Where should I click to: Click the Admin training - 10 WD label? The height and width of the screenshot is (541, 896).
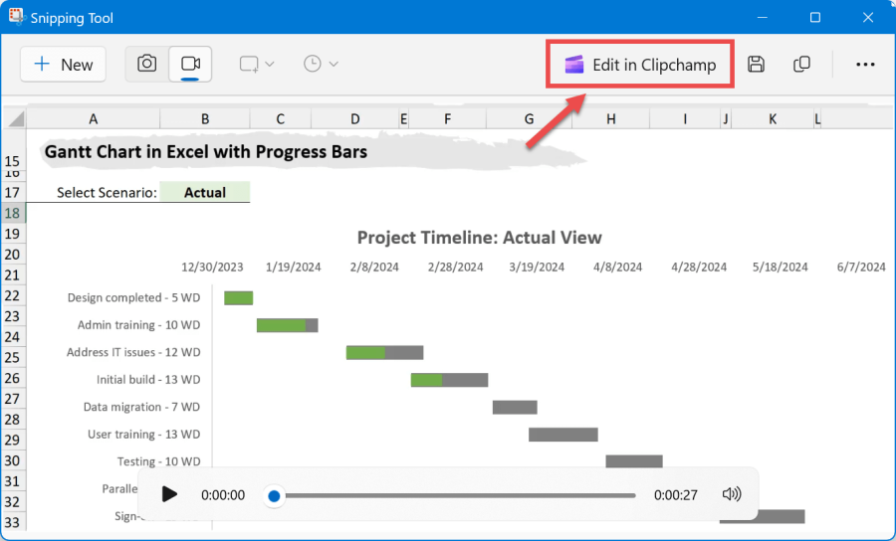pos(138,325)
